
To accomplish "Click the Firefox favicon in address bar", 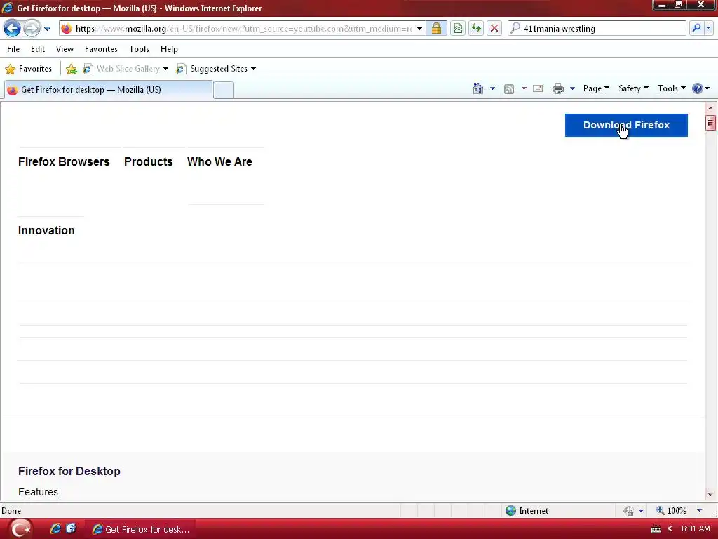I will (67, 28).
